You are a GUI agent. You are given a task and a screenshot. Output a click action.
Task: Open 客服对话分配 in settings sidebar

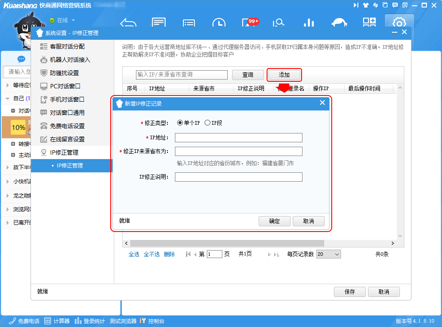point(67,46)
